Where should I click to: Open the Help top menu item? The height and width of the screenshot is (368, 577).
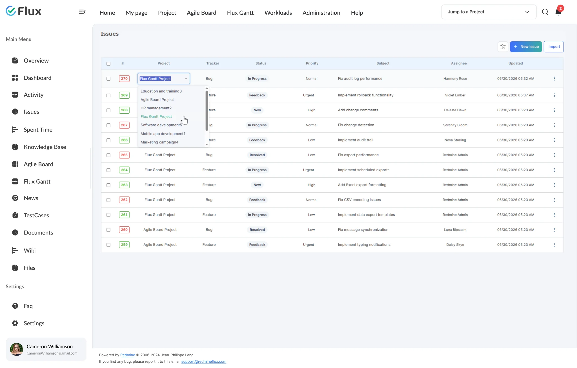point(357,13)
